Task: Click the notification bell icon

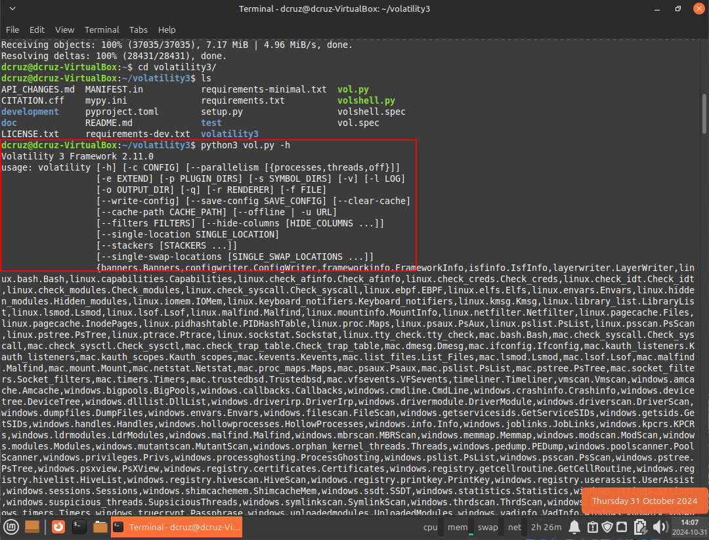Action: tap(574, 527)
